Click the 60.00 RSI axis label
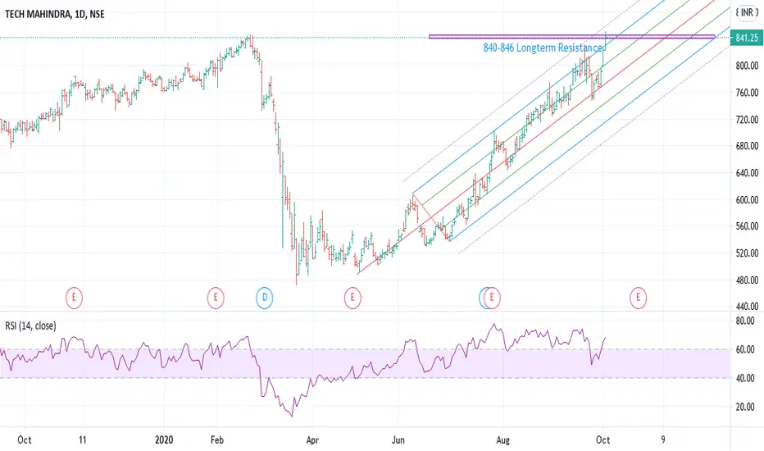 coord(745,349)
